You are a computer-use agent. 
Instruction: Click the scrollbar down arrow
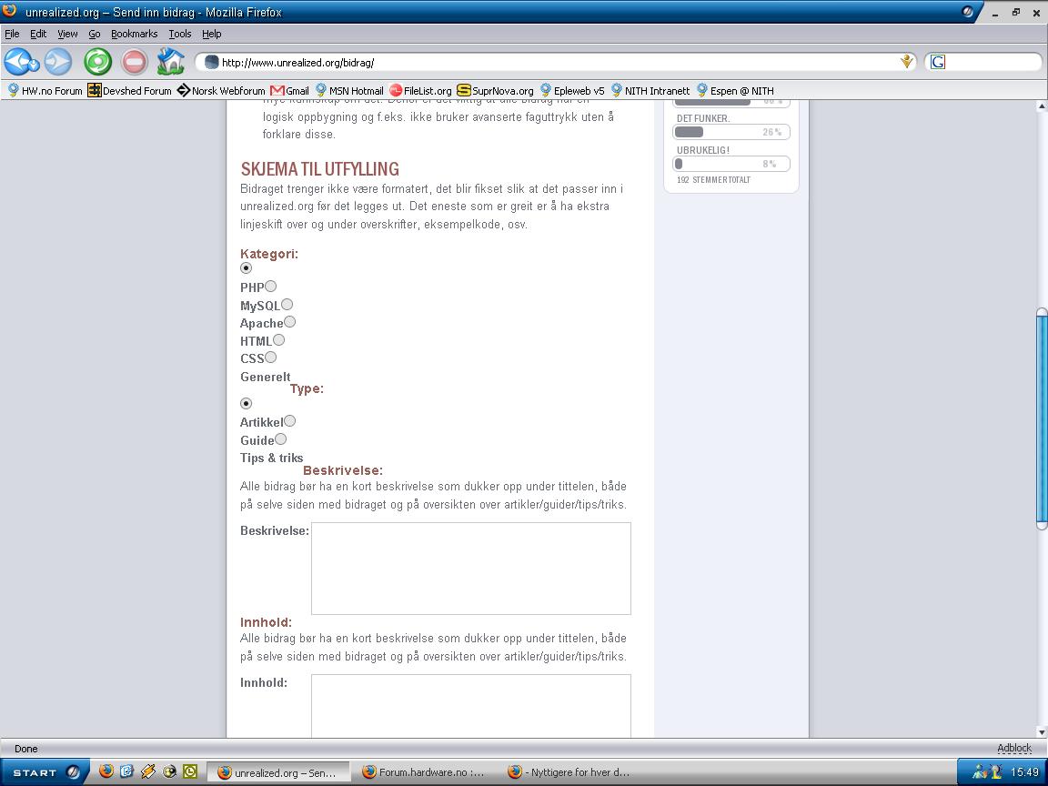(x=1042, y=731)
